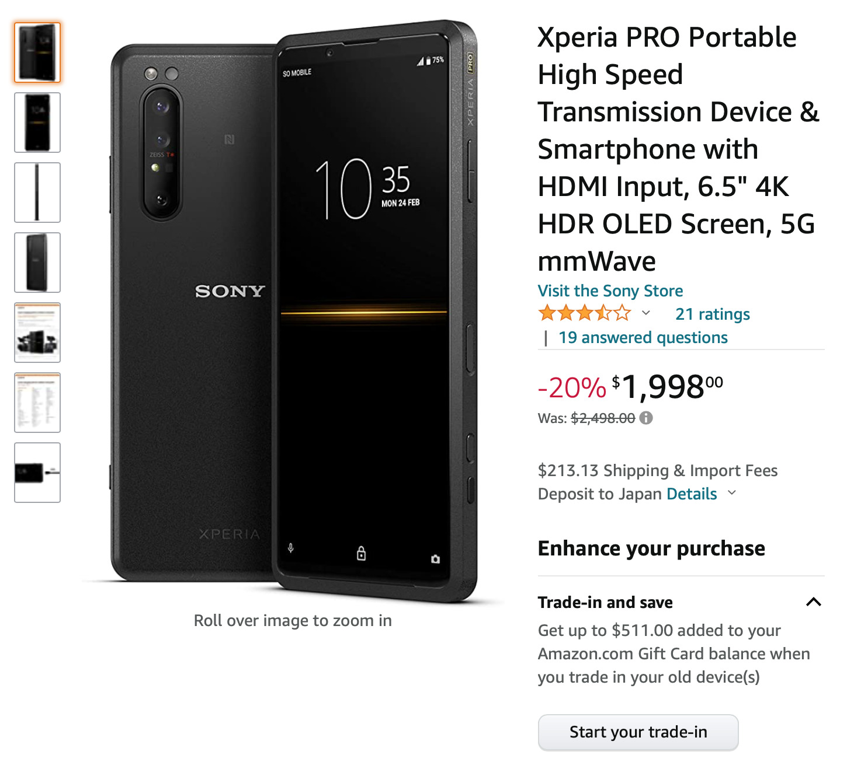This screenshot has width=847, height=769.
Task: Collapse the Trade-in and save section
Action: [x=814, y=602]
